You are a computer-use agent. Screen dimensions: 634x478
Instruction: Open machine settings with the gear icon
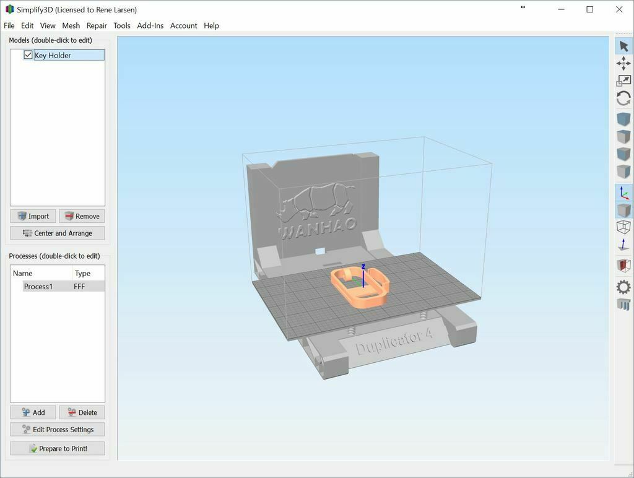623,286
